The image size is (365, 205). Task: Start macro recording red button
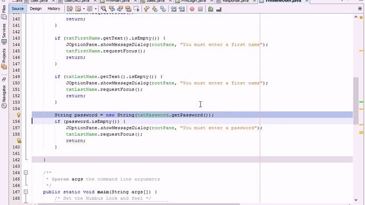[x=192, y=9]
